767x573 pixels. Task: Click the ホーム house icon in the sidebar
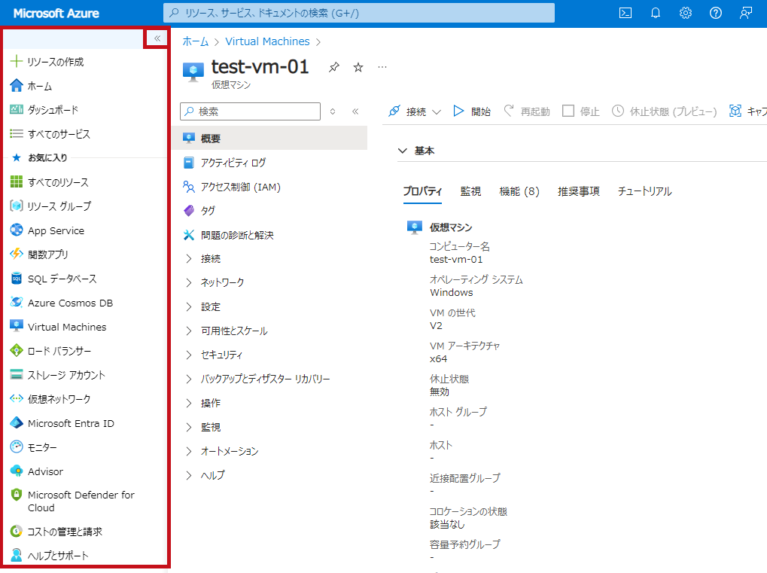pyautogui.click(x=17, y=86)
